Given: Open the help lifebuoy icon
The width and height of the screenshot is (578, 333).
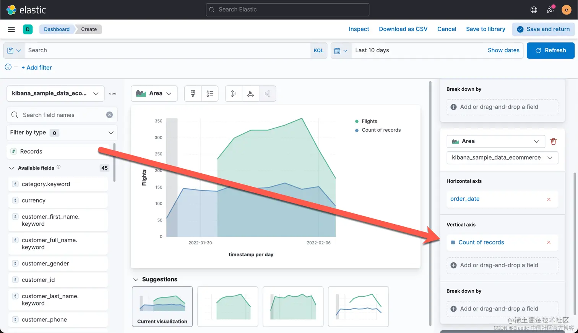Looking at the screenshot, I should [x=534, y=10].
